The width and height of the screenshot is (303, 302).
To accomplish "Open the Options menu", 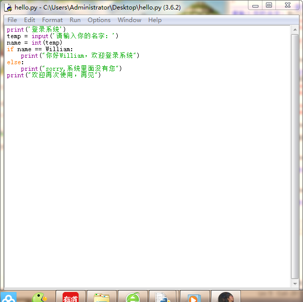I will click(x=99, y=20).
